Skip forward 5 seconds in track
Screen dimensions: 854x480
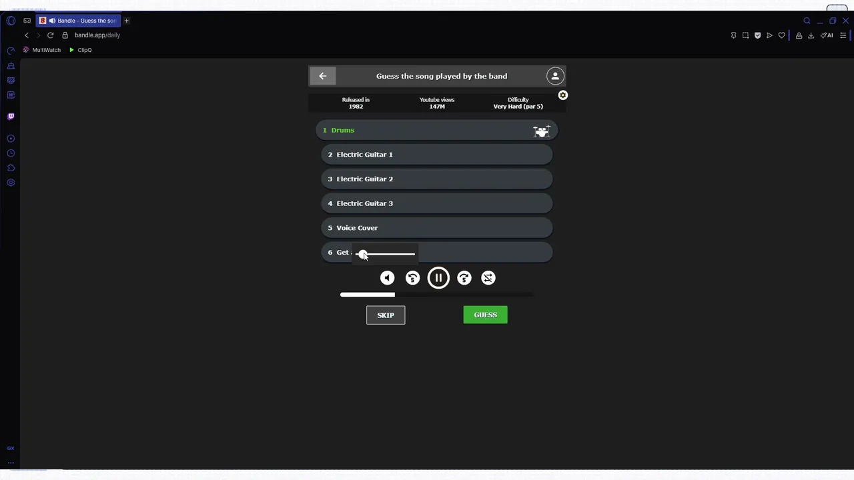pyautogui.click(x=464, y=278)
